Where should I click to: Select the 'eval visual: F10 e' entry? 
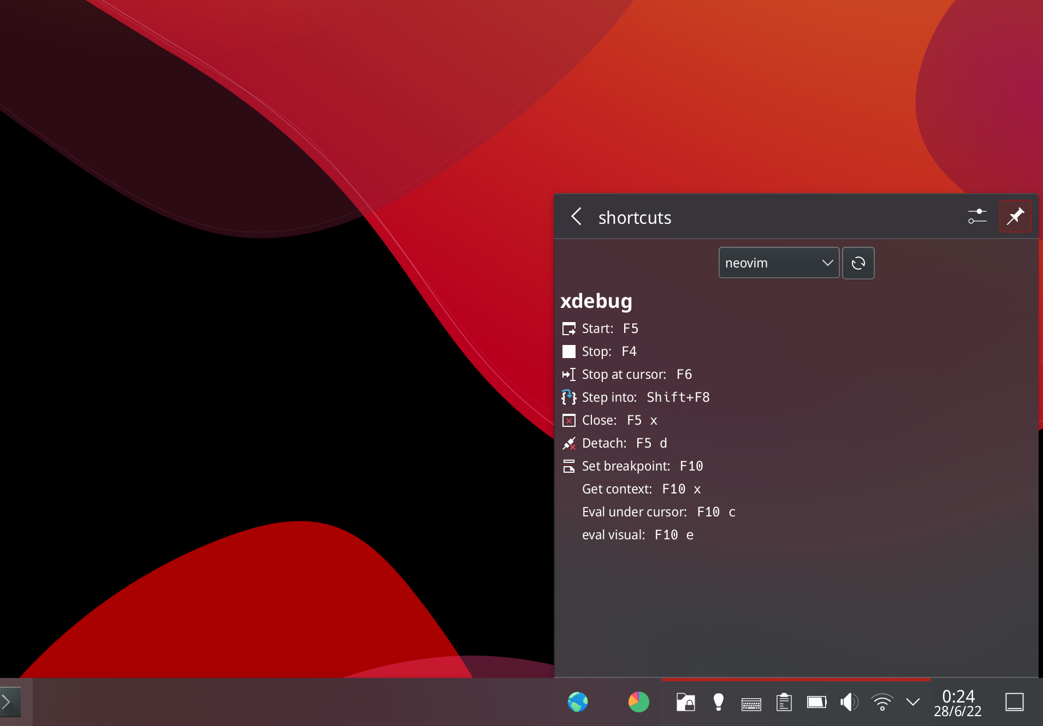point(637,535)
